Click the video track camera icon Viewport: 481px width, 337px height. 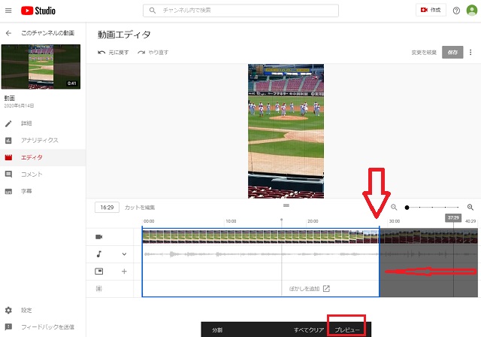point(99,237)
